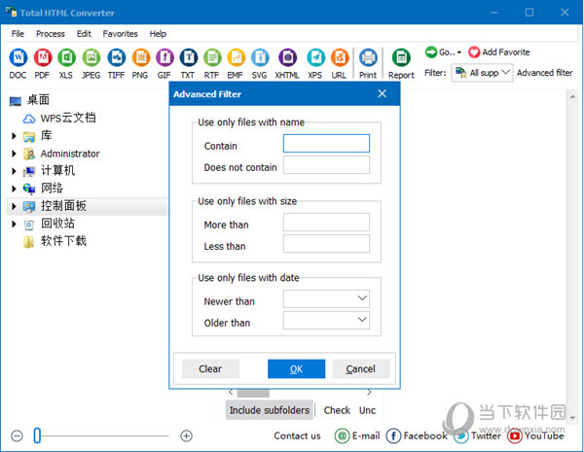Close the Advanced Filter dialog
584x452 pixels.
[x=383, y=93]
